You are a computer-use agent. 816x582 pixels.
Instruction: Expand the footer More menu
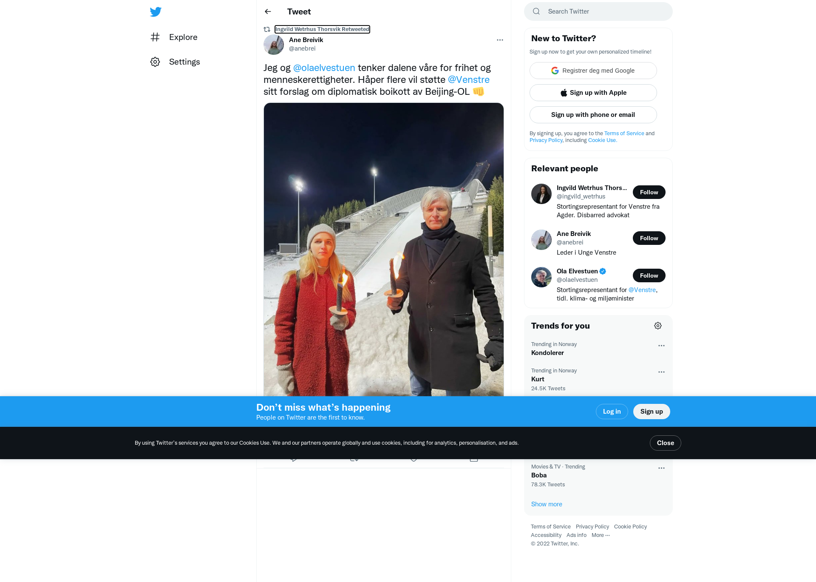pos(601,535)
